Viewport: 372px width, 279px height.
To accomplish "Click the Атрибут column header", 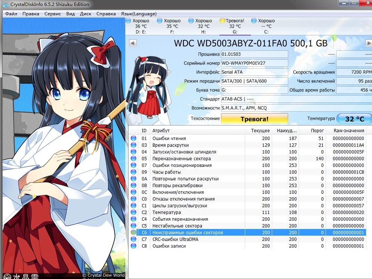I will tap(197, 131).
